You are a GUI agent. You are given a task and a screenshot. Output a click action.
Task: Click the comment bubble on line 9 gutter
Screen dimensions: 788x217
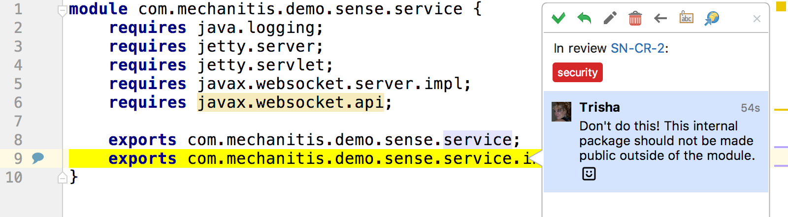click(38, 158)
